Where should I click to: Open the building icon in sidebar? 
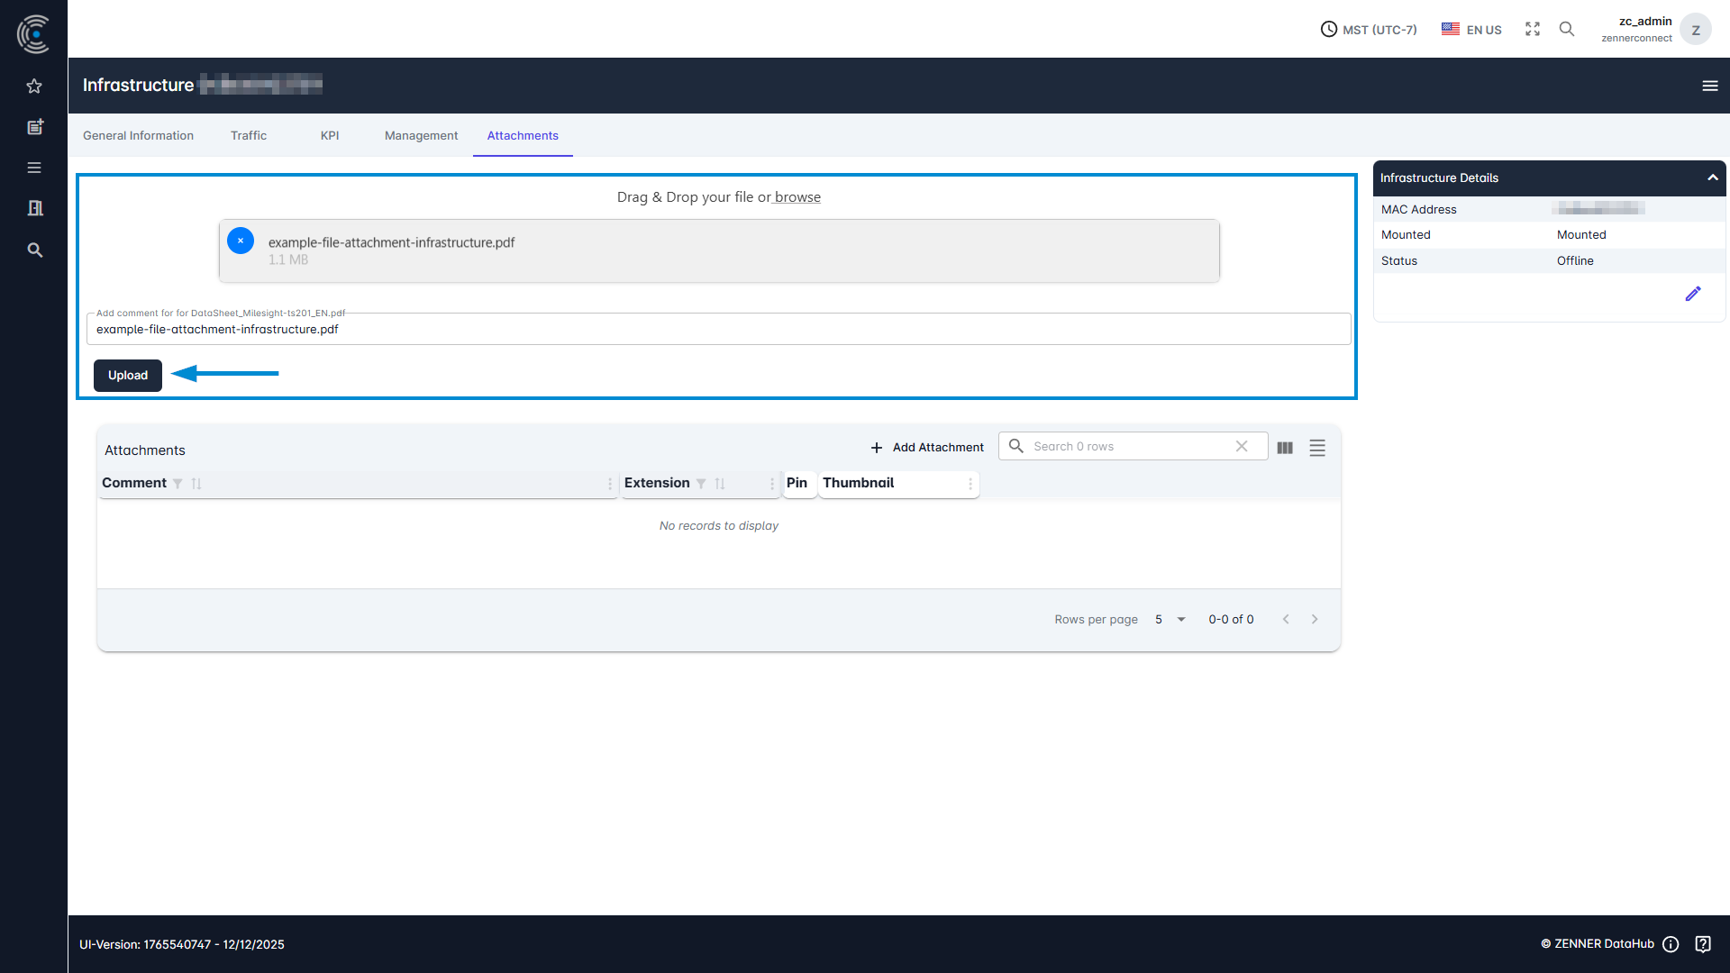(x=34, y=208)
